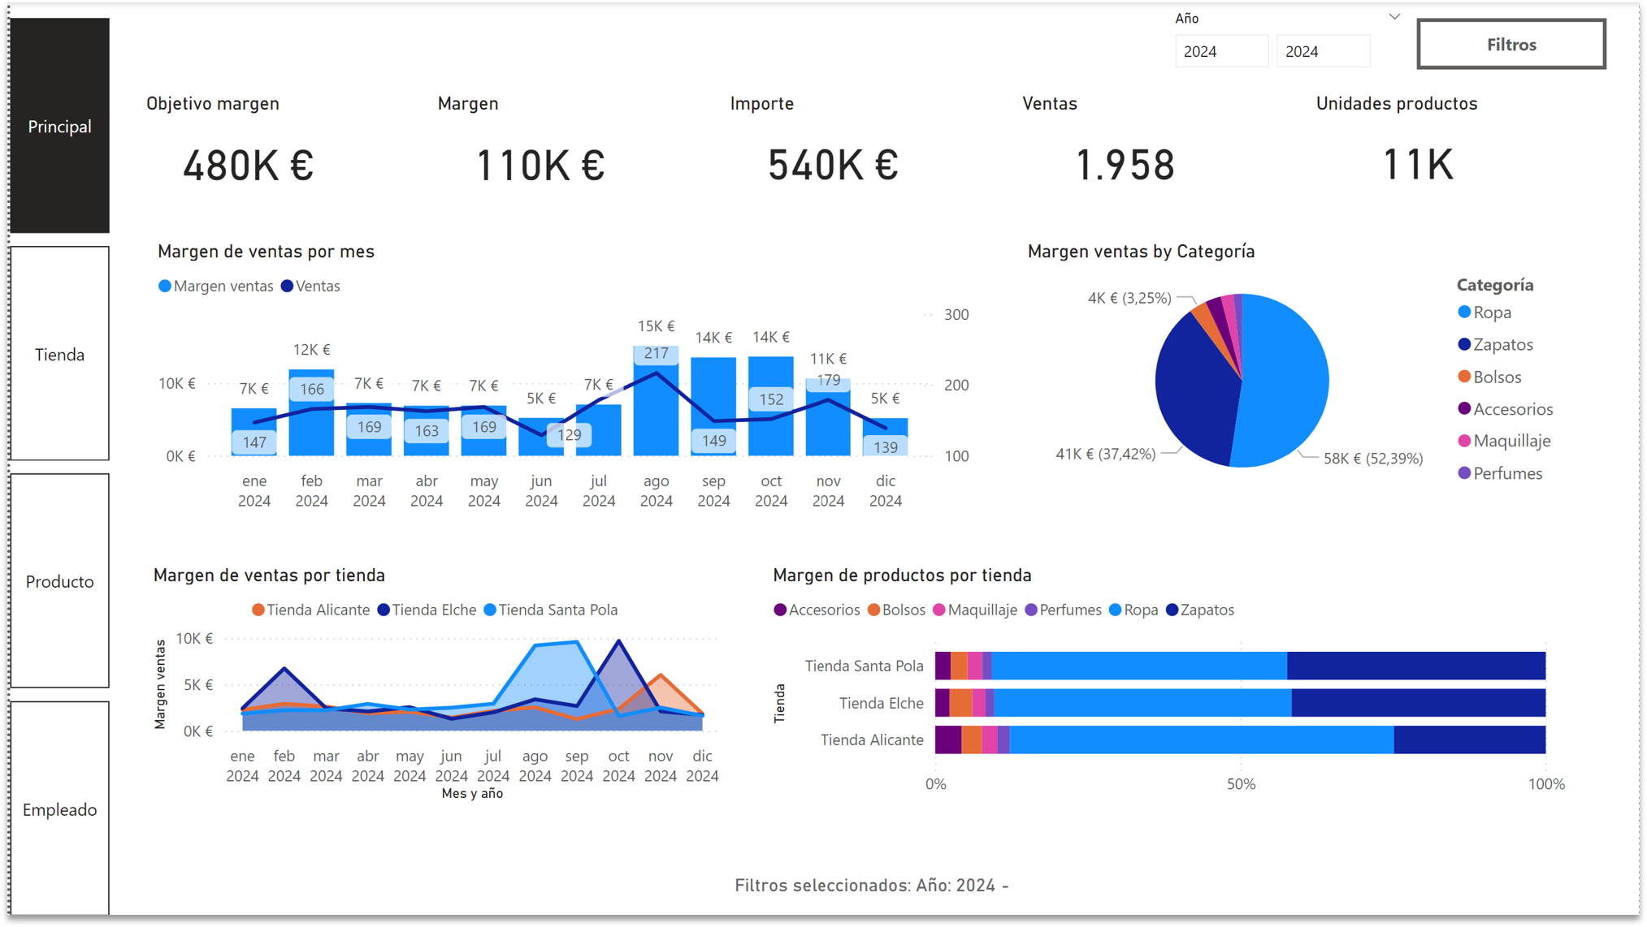Viewport: 1647px width, 927px height.
Task: Select Tienda Elche Ropa bar segment
Action: point(1142,703)
